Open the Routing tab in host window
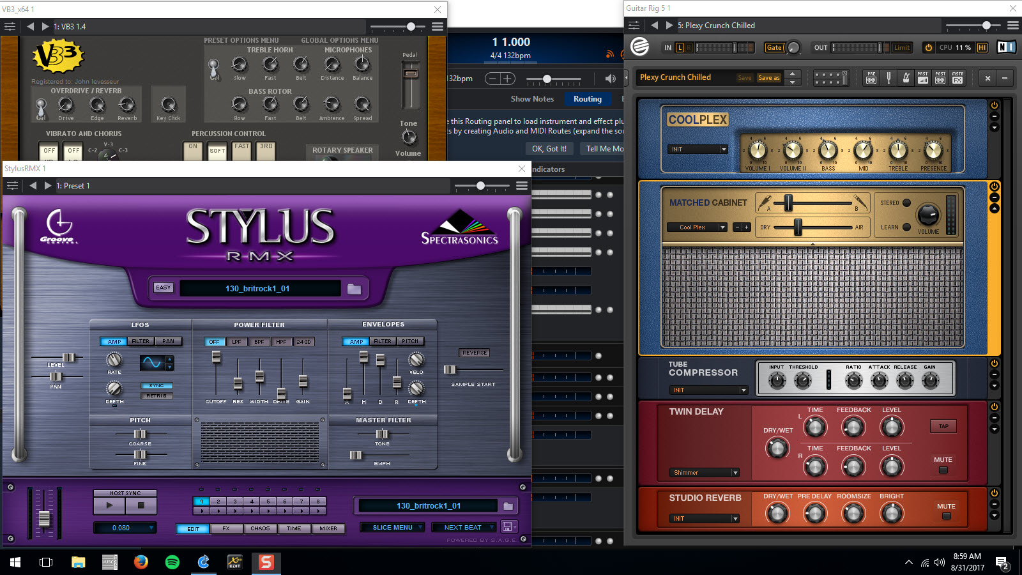The image size is (1022, 575). [588, 99]
